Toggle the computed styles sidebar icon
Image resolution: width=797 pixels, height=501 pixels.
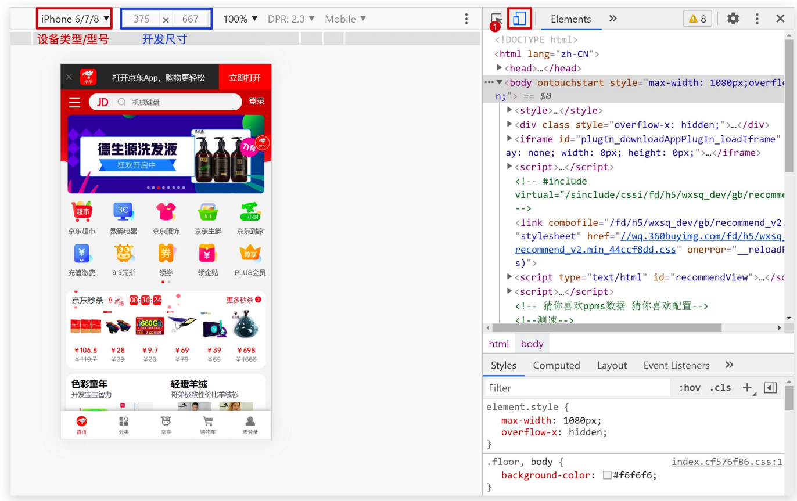click(770, 388)
